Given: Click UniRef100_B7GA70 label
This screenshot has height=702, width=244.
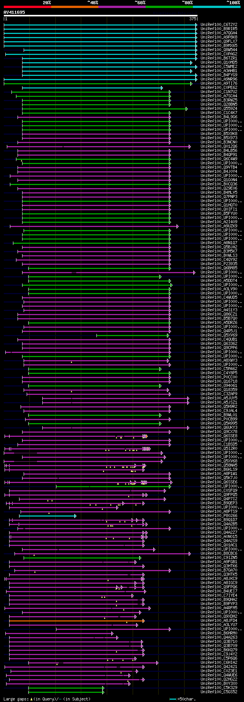Looking at the screenshot, I should [x=219, y=570].
